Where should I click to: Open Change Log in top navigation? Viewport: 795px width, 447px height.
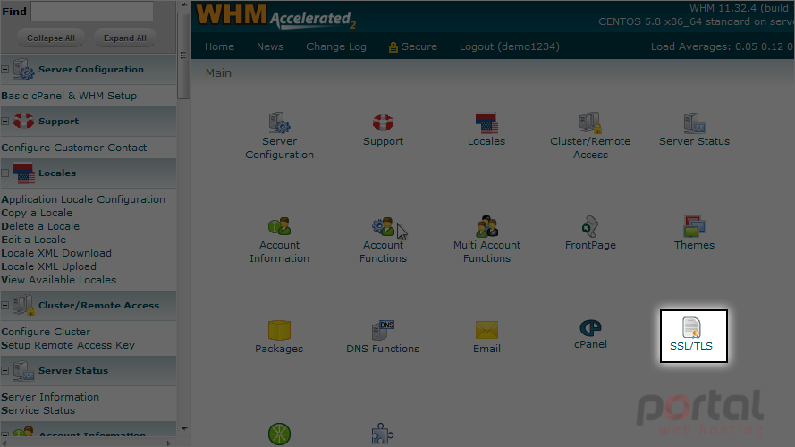[x=336, y=46]
